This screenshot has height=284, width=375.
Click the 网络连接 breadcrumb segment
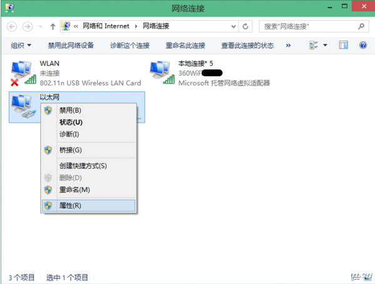(156, 26)
